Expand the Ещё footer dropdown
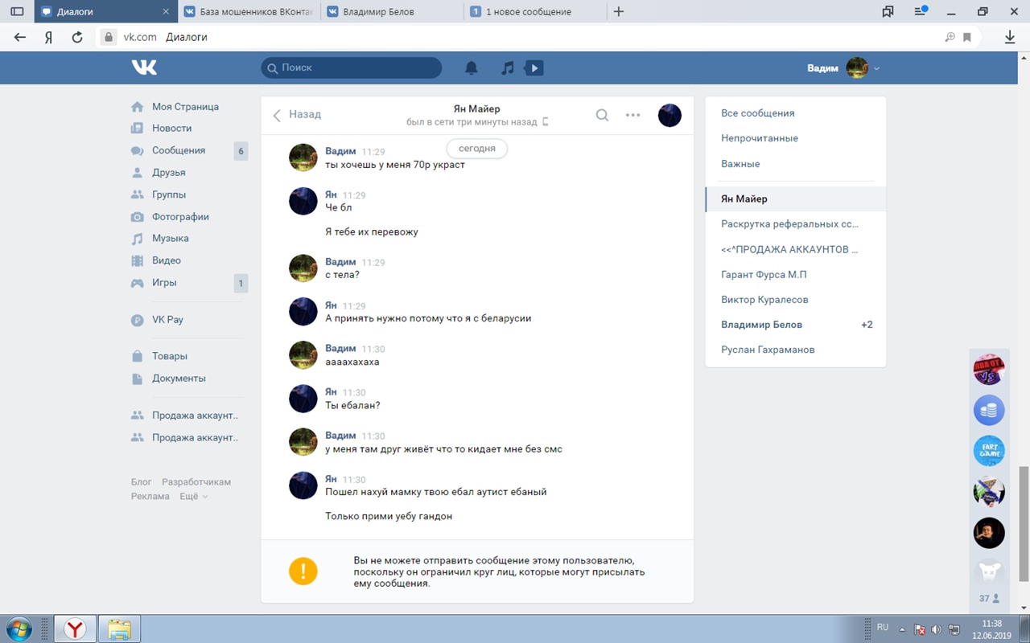Viewport: 1030px width, 643px height. [194, 497]
